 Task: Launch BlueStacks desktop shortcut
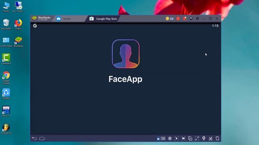(x=18, y=42)
